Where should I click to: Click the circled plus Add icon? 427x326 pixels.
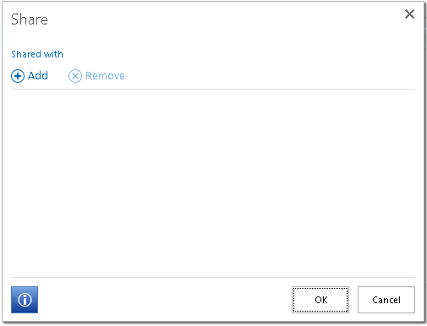[18, 76]
